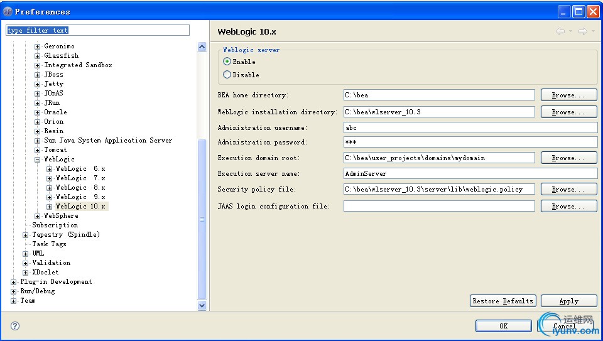Select WebLogic 8.x in the tree
The image size is (603, 341).
click(81, 188)
